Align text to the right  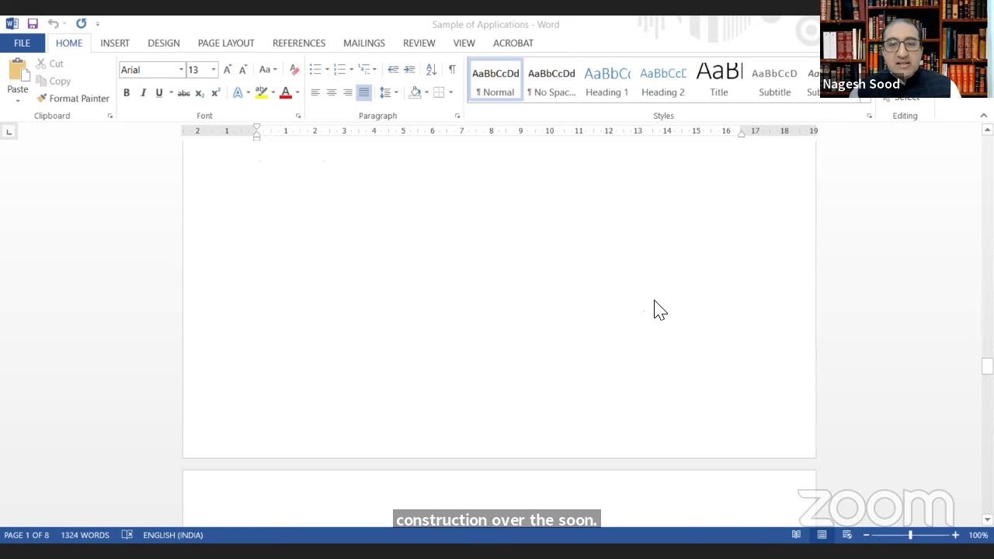tap(348, 93)
